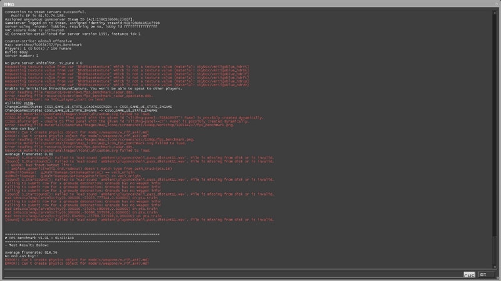The height and width of the screenshot is (281, 501).
Task: Select "ambient_generic(heli1.snd,FadeOut)" line
Action: coord(88,169)
